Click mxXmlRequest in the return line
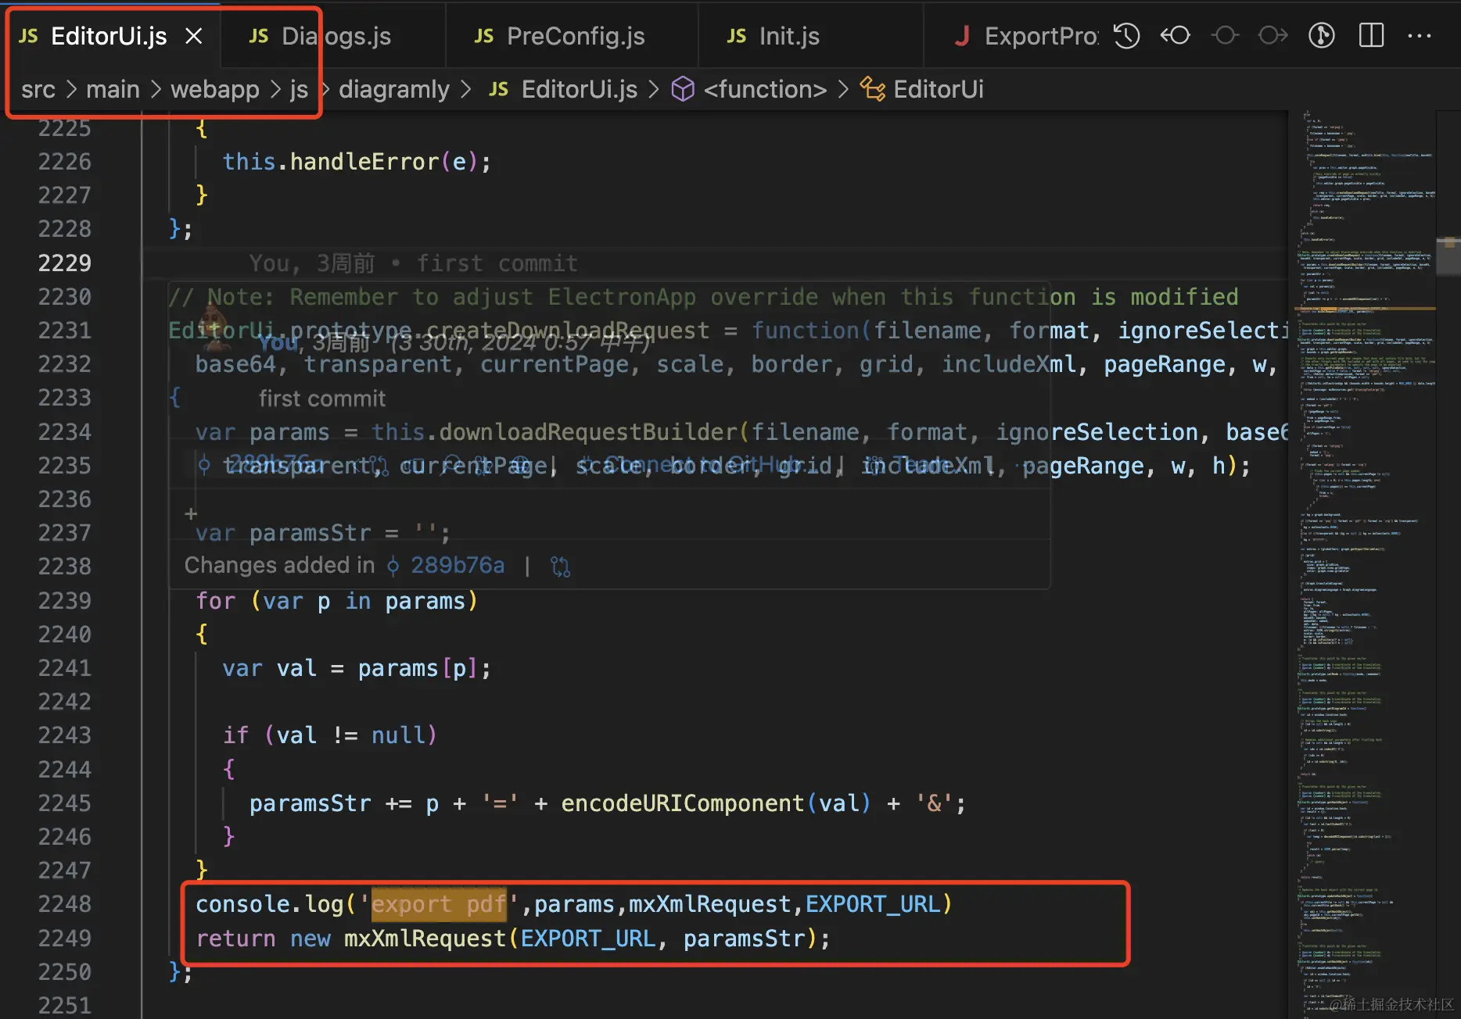This screenshot has width=1461, height=1019. pyautogui.click(x=425, y=939)
